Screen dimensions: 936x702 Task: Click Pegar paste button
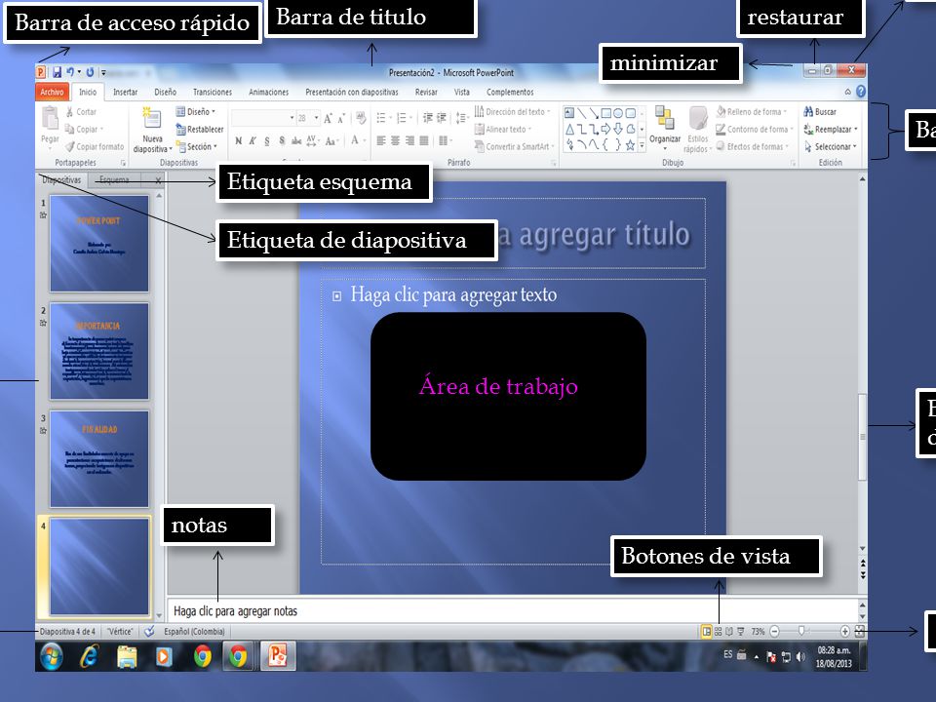pos(50,127)
